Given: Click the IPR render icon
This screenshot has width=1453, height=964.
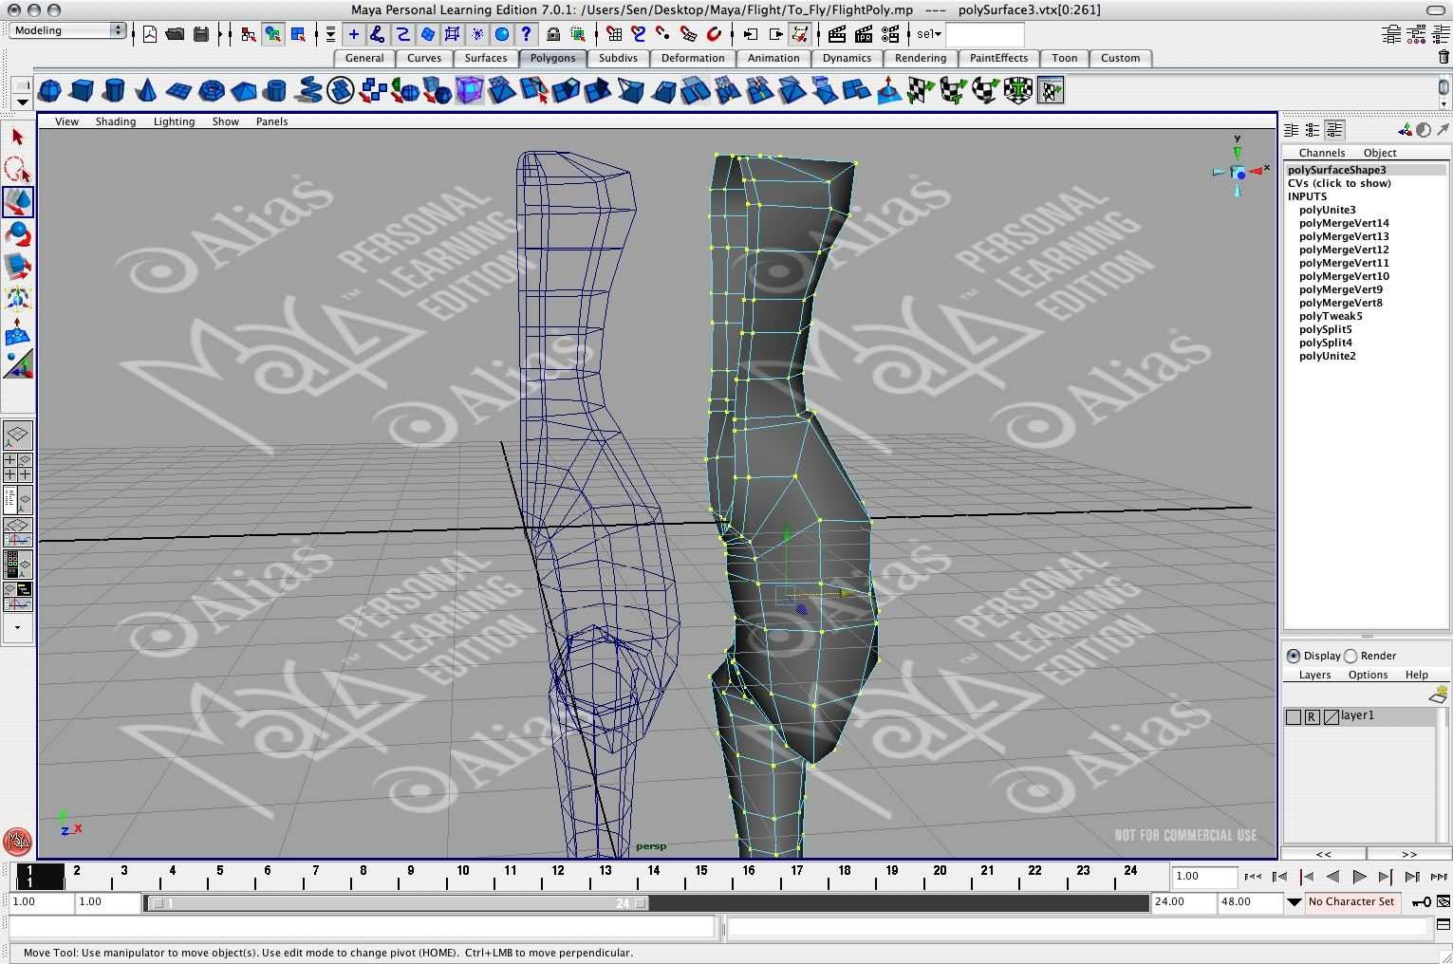Looking at the screenshot, I should tap(864, 34).
